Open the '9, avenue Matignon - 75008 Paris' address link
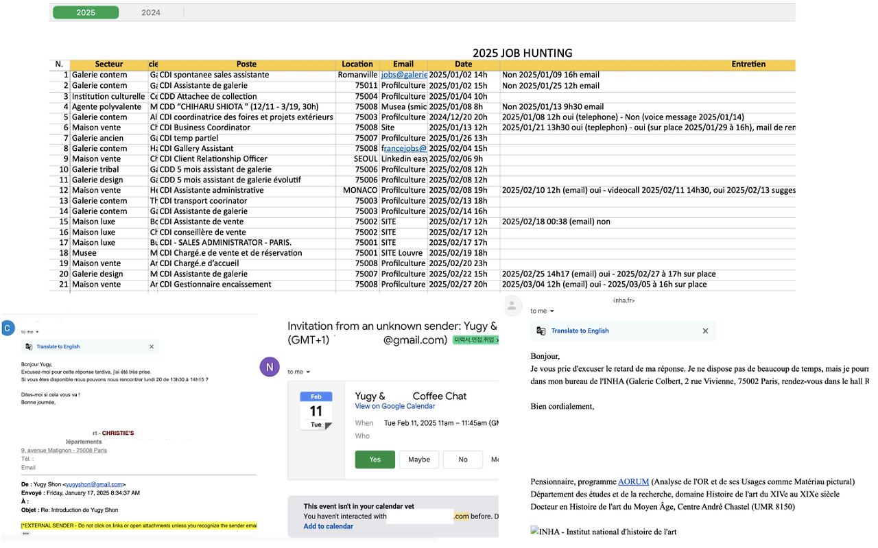878x548 pixels. click(x=64, y=450)
